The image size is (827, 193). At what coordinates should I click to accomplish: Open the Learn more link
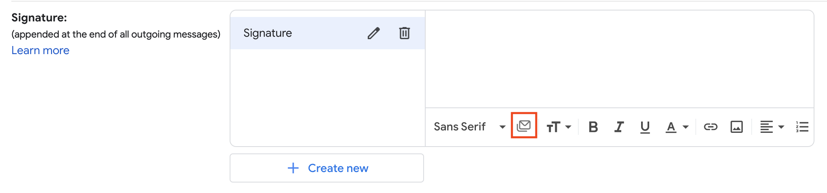click(x=40, y=50)
